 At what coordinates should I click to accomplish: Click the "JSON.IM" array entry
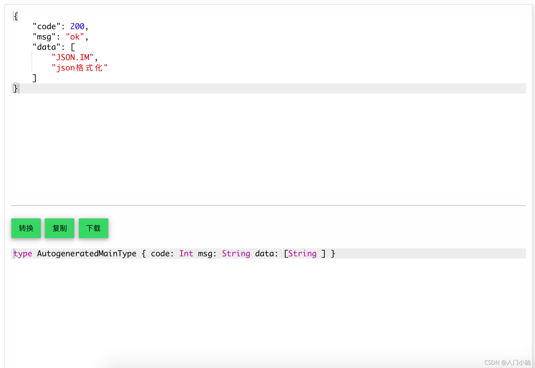(x=73, y=57)
